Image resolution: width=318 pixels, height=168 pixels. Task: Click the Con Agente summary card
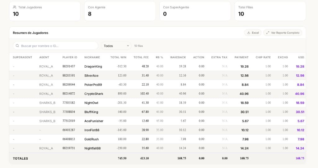[x=120, y=11]
